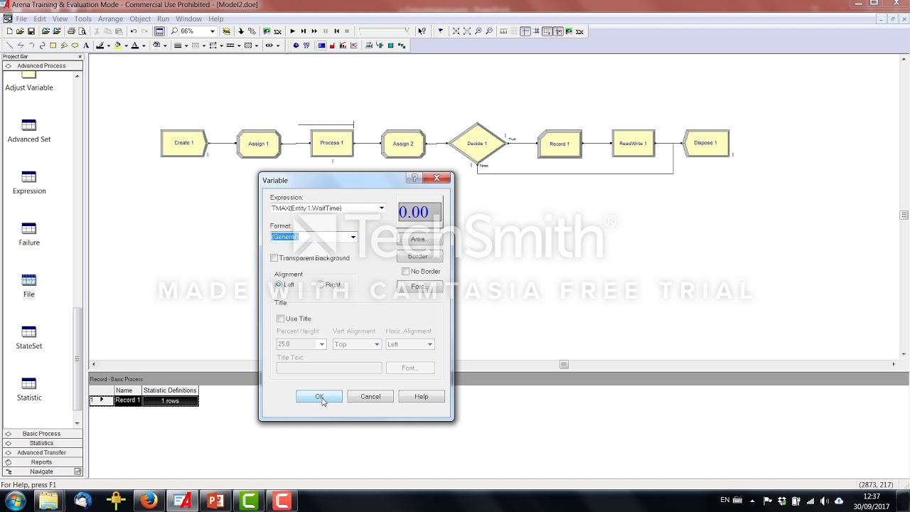Toggle the Snap to Grid icon
910x512 pixels.
click(x=547, y=31)
